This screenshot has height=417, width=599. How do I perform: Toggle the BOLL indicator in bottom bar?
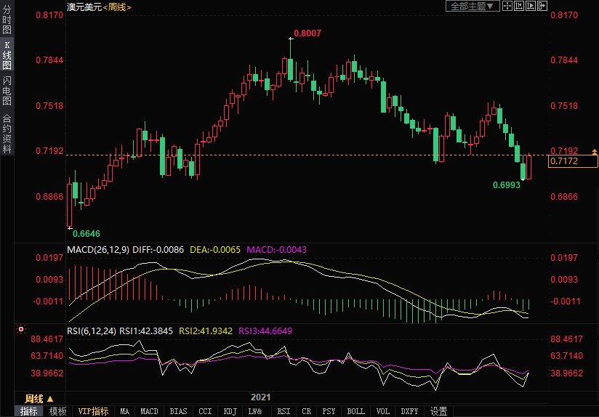[355, 411]
